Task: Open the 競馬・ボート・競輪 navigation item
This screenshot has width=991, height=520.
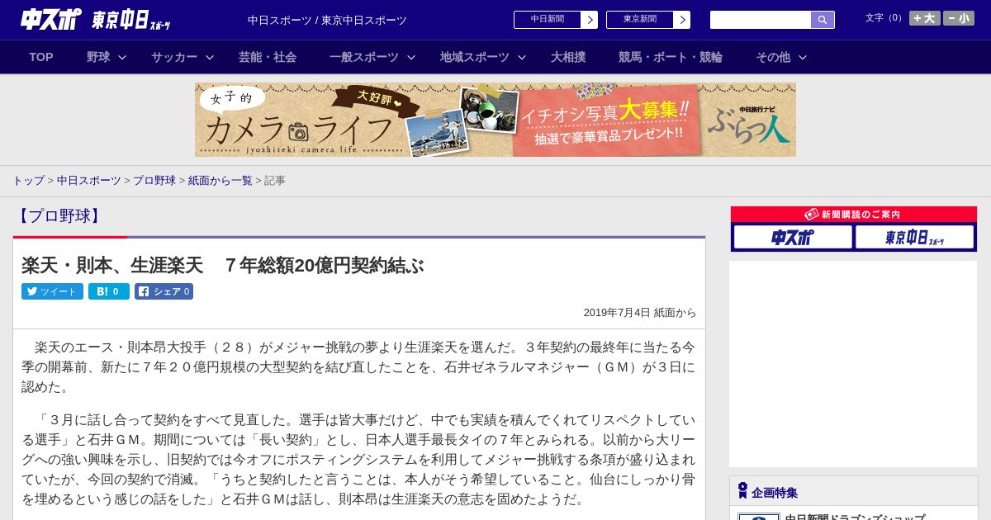Action: 671,57
